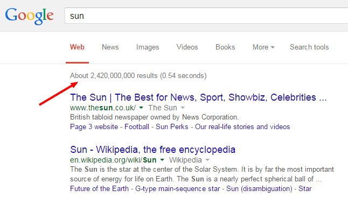
Task: Switch to the News tab
Action: click(110, 47)
